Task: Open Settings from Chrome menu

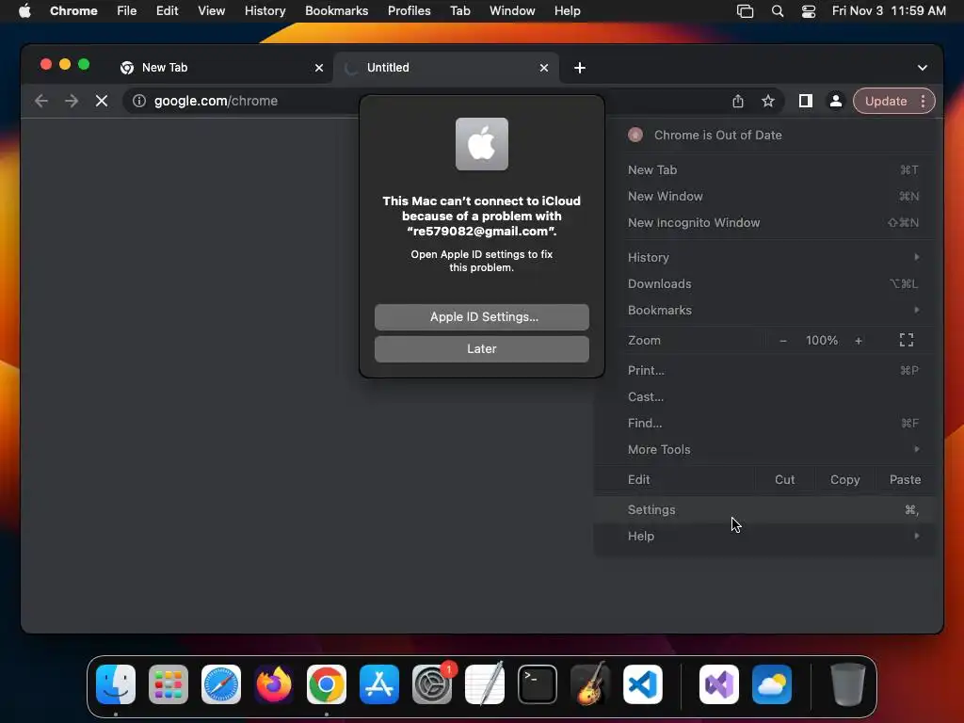Action: 764,510
